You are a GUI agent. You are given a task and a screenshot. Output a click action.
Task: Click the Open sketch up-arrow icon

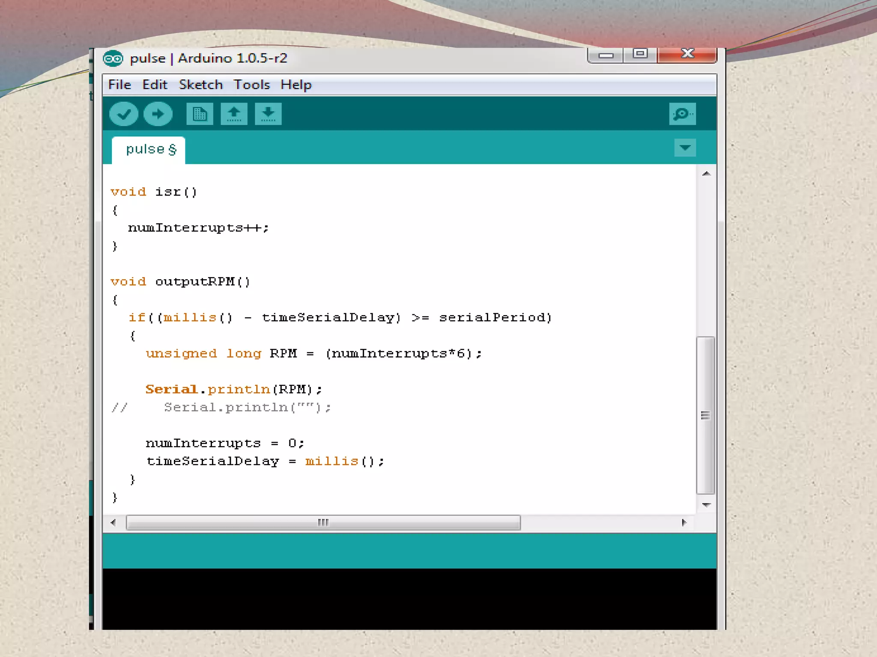[x=234, y=114]
